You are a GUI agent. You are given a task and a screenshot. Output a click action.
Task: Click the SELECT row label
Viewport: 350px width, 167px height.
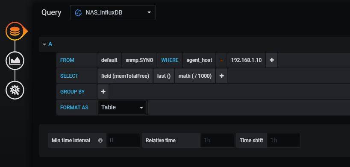(x=69, y=76)
